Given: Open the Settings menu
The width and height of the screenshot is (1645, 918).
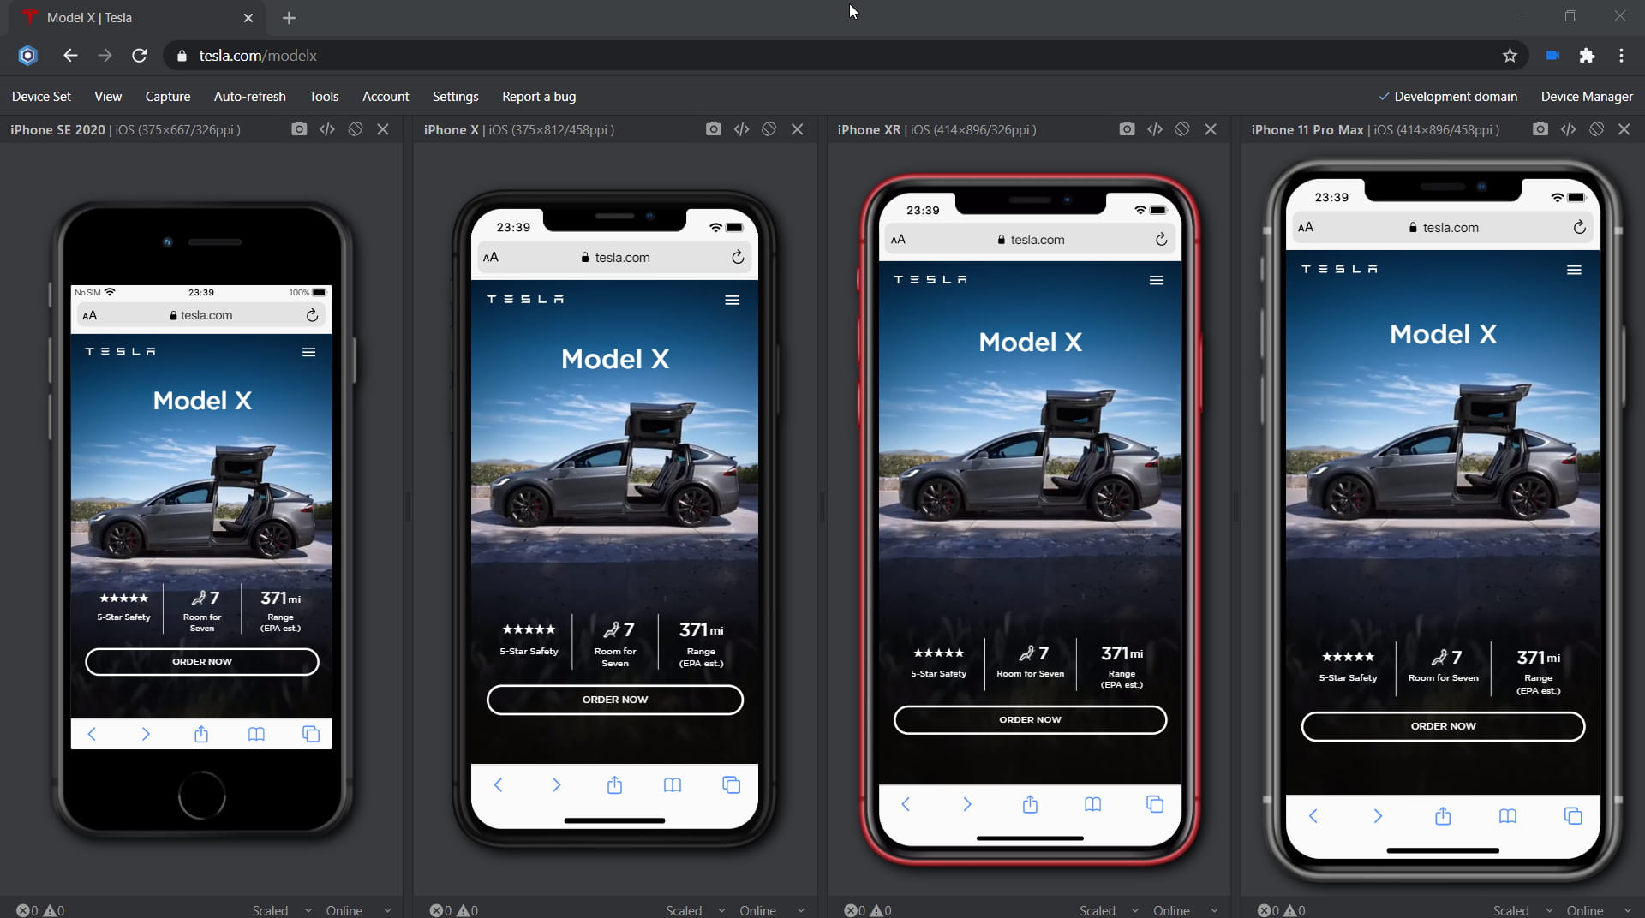Looking at the screenshot, I should pyautogui.click(x=456, y=97).
